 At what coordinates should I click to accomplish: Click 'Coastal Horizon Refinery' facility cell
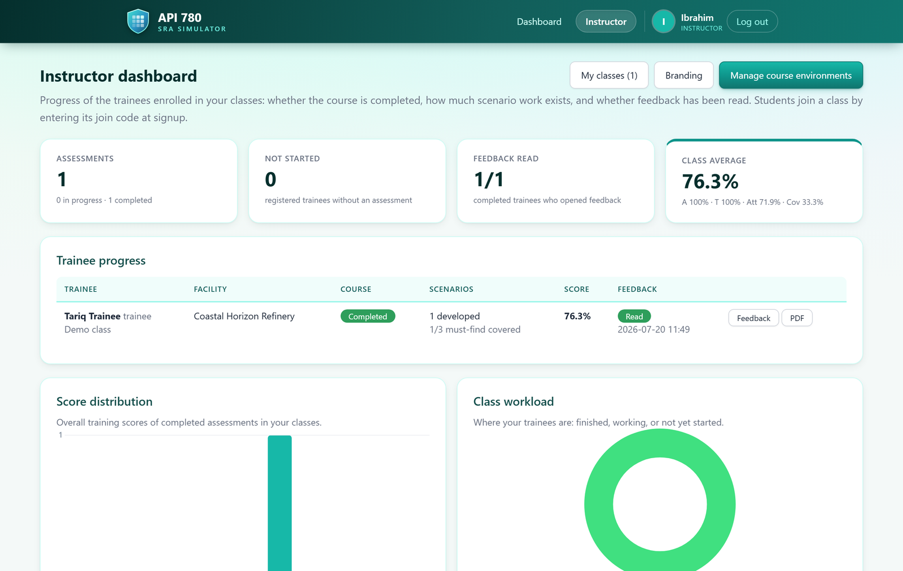click(x=244, y=317)
